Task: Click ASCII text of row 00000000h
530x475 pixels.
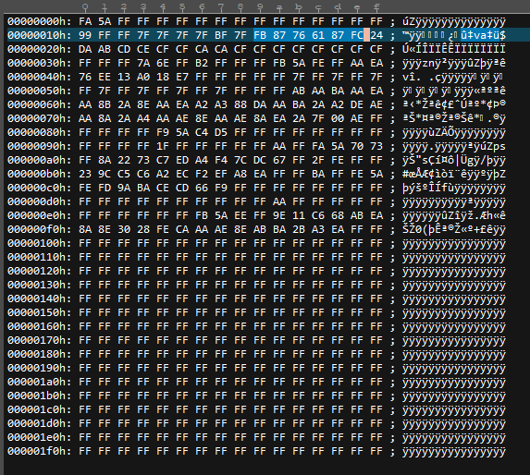Action: pos(454,21)
